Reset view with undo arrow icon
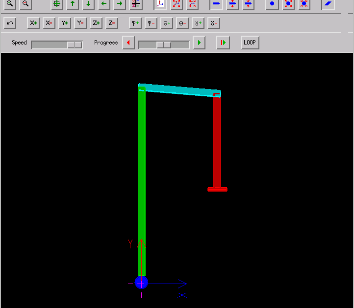The height and width of the screenshot is (308, 354). coord(10,23)
